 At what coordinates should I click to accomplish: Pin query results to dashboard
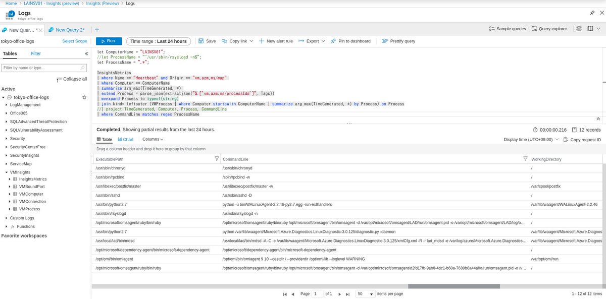(350, 41)
